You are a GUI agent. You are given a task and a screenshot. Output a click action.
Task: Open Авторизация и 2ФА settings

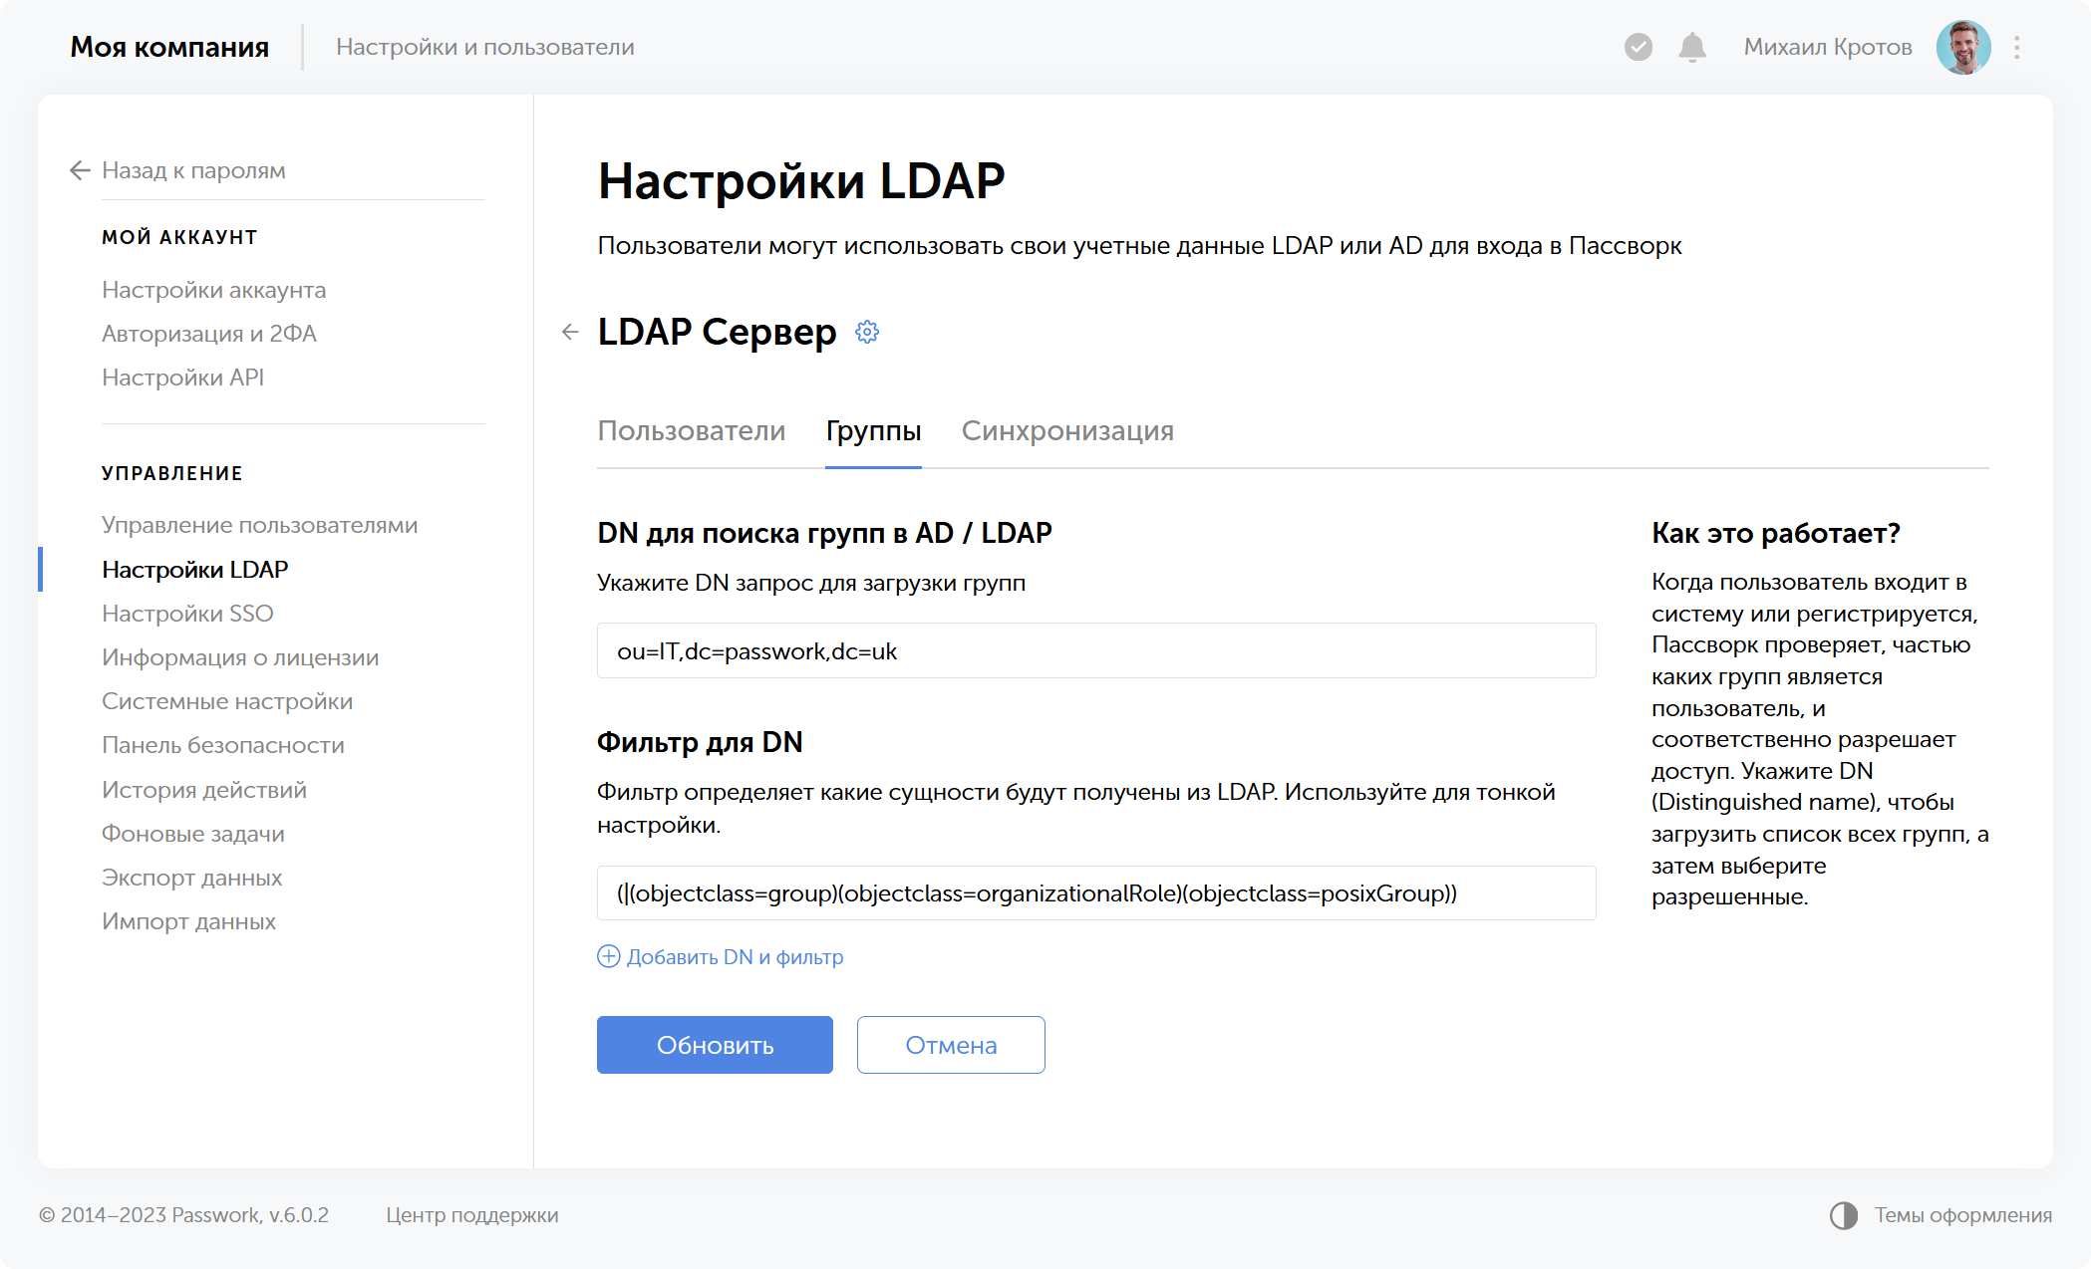[208, 334]
